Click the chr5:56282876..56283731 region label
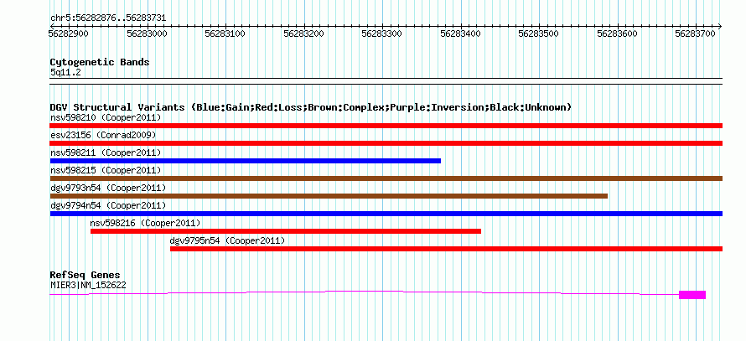Screen dimensions: 746x341 tap(108, 18)
